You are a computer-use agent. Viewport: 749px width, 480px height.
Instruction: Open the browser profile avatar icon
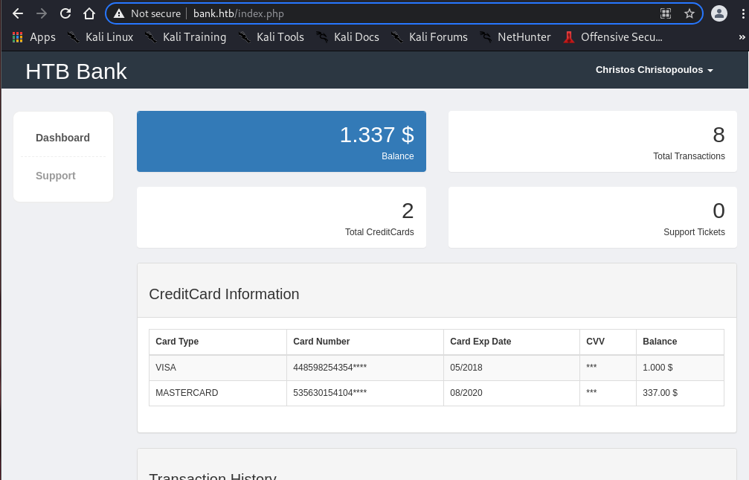(x=719, y=13)
